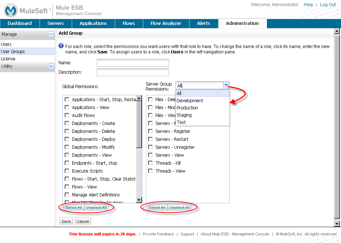Check the Audit Flows checkbox
Image resolution: width=341 pixels, height=243 pixels.
(x=67, y=116)
